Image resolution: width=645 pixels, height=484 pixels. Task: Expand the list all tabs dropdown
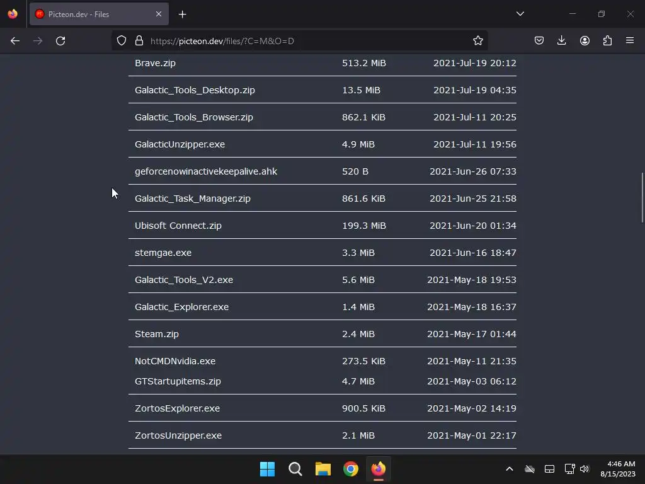point(520,14)
